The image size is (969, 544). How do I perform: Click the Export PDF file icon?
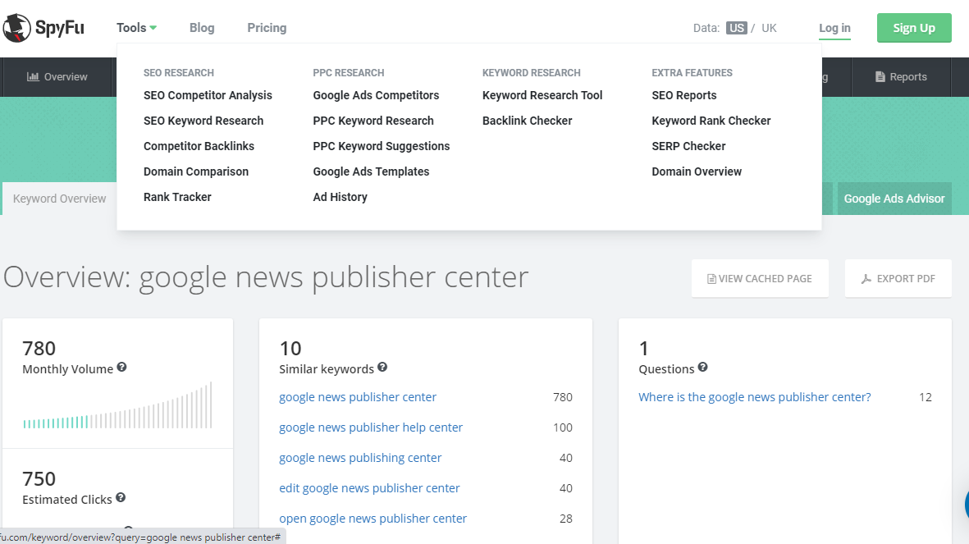tap(866, 279)
